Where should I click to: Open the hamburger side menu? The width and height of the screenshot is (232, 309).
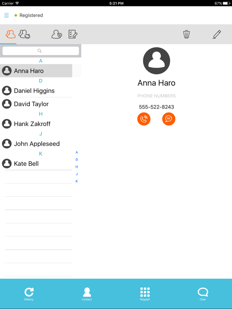click(6, 15)
